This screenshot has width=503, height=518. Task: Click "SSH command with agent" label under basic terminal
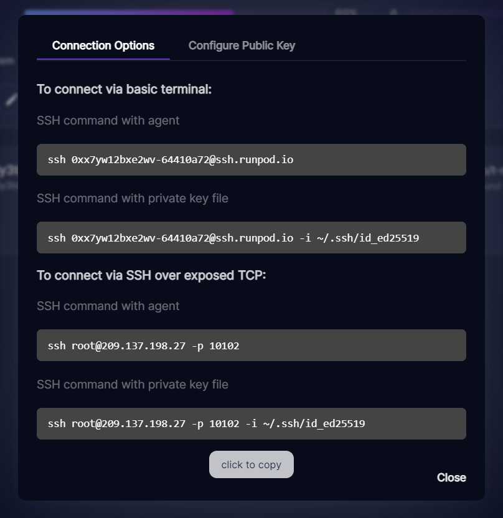pyautogui.click(x=108, y=120)
